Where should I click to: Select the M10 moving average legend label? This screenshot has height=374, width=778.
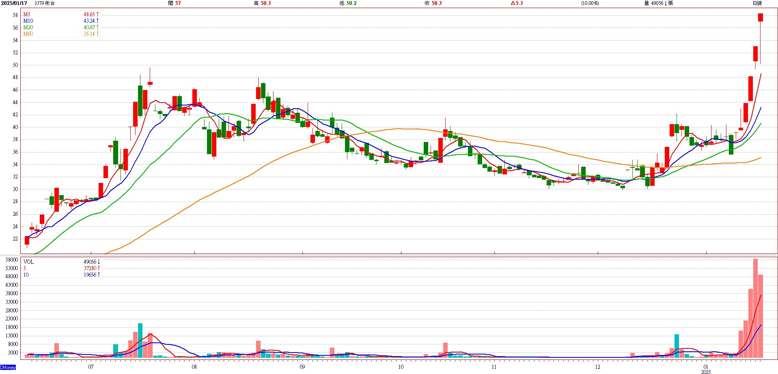[x=28, y=21]
